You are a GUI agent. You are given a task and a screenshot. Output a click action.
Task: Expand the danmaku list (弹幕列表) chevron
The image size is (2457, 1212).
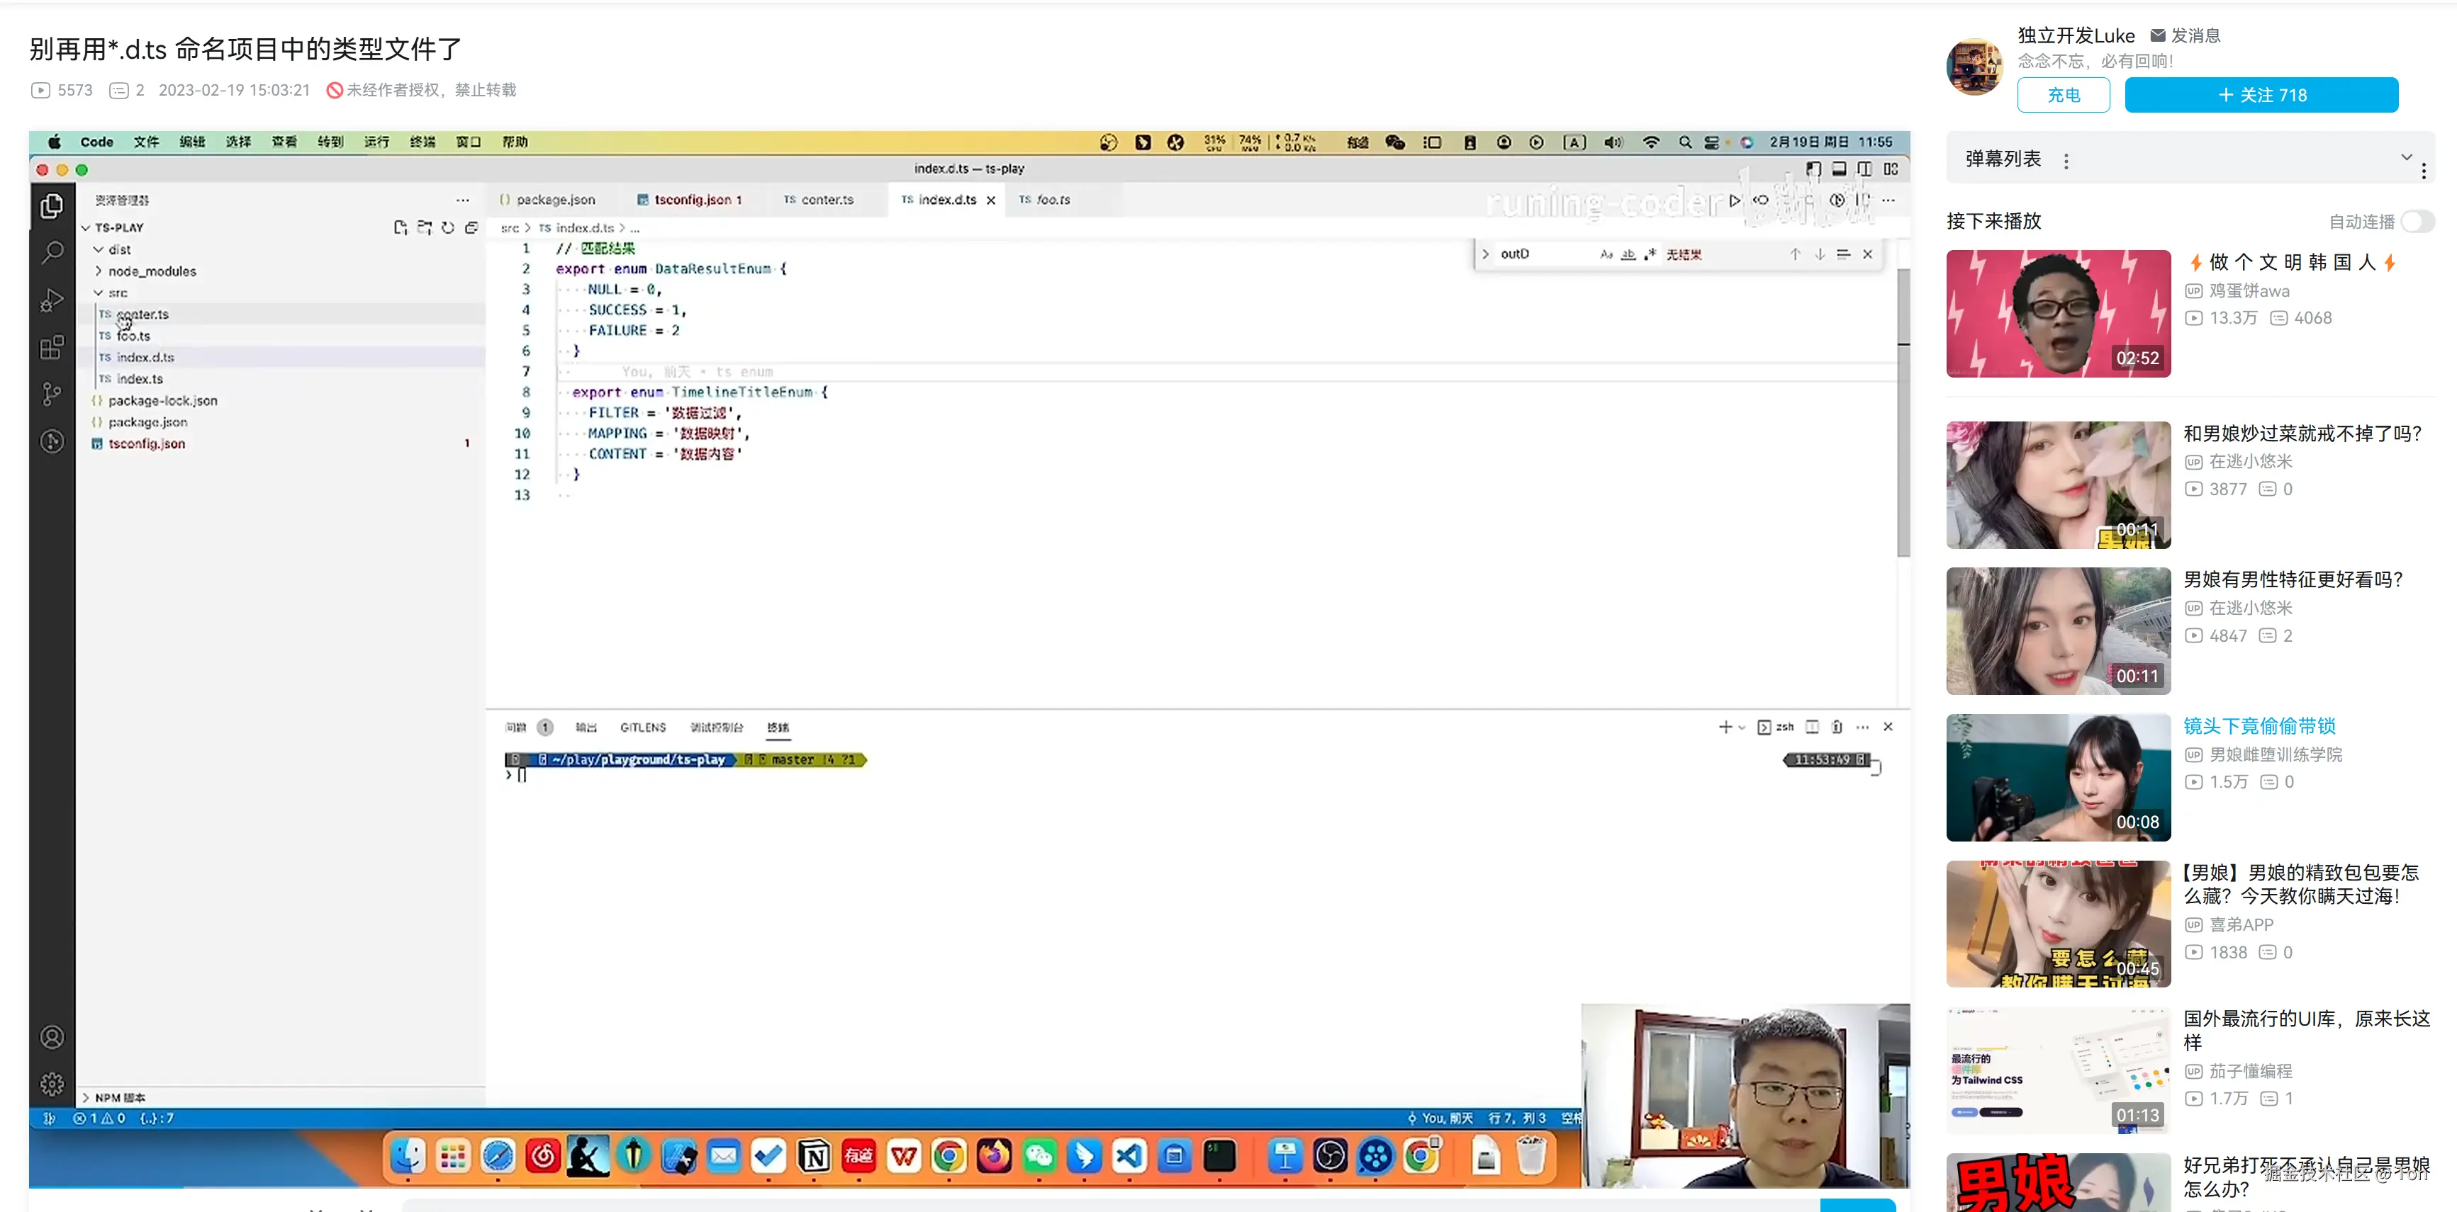pos(2405,157)
